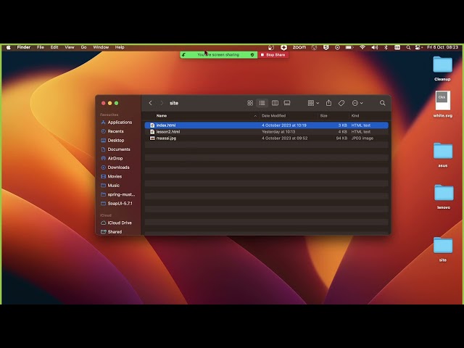The height and width of the screenshot is (348, 464).
Task: Open the more actions ellipsis dropdown
Action: tap(357, 103)
